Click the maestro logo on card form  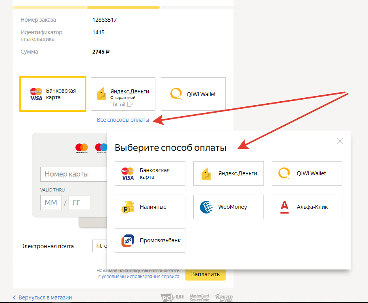(101, 149)
